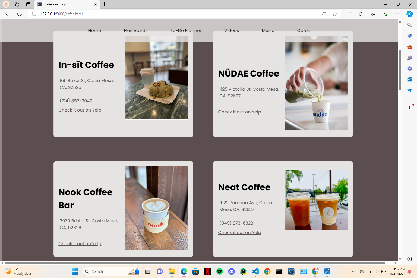The image size is (417, 278).
Task: Open Visual Studio Code from taskbar
Action: tap(255, 271)
